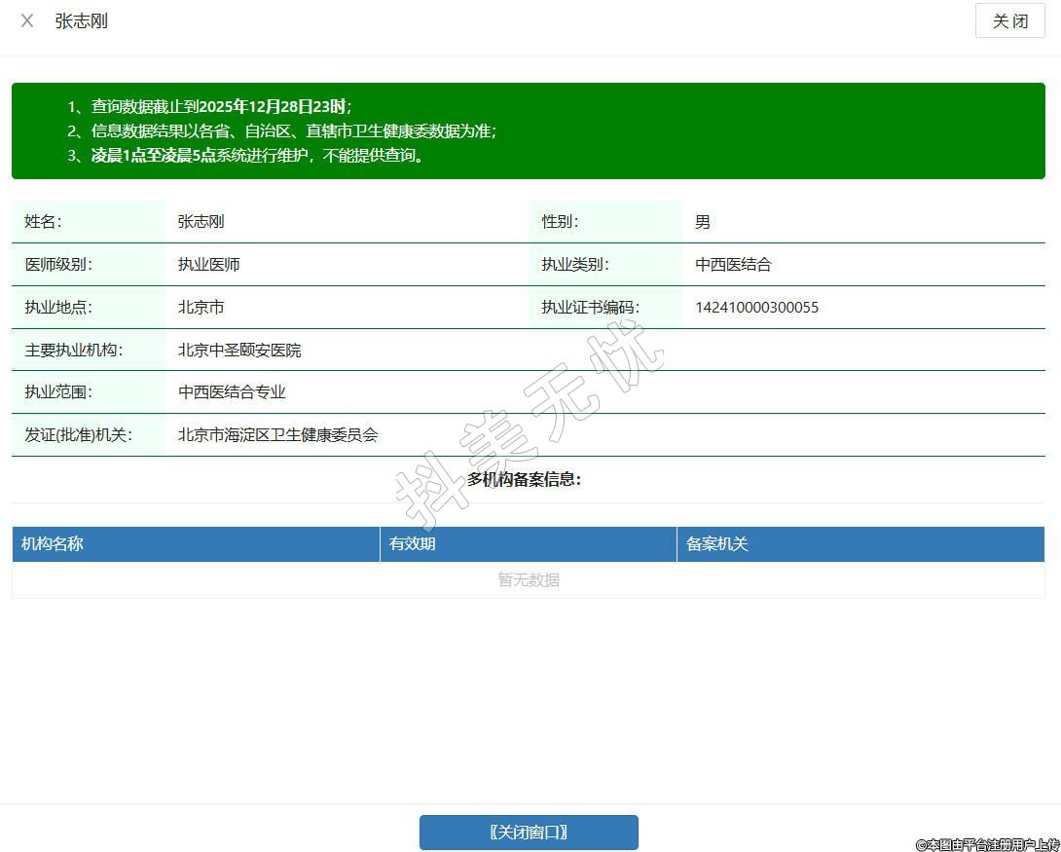Select the 北京中圣颐安医院 institution text
The height and width of the screenshot is (852, 1061).
(x=239, y=351)
